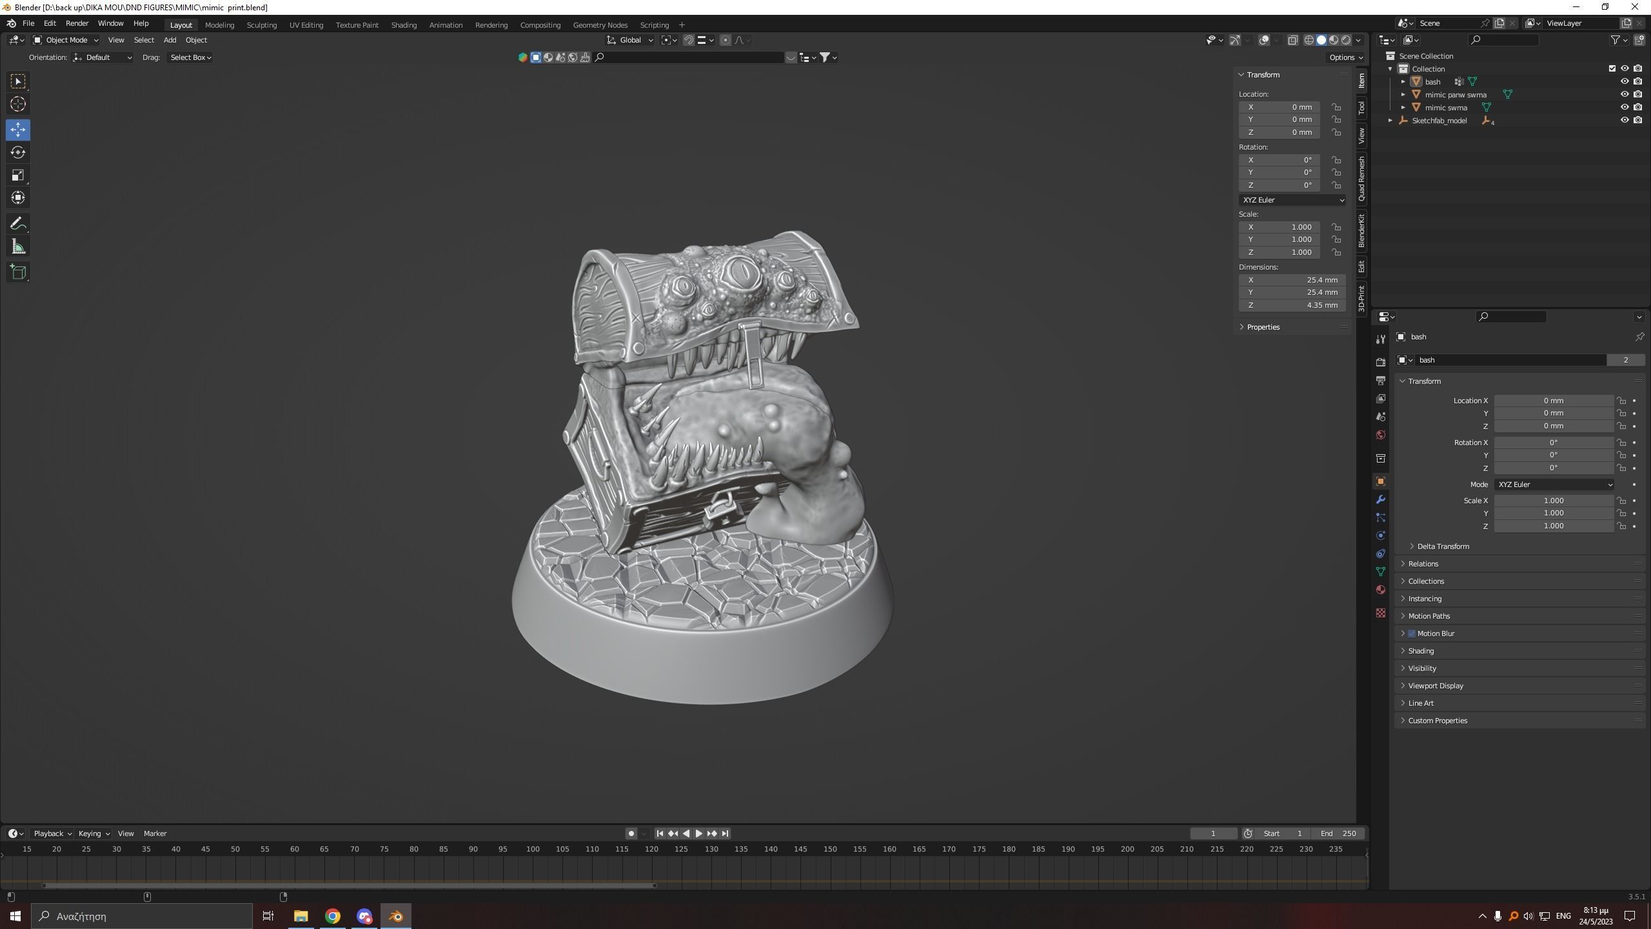
Task: Toggle snapping magnet icon
Action: click(689, 40)
